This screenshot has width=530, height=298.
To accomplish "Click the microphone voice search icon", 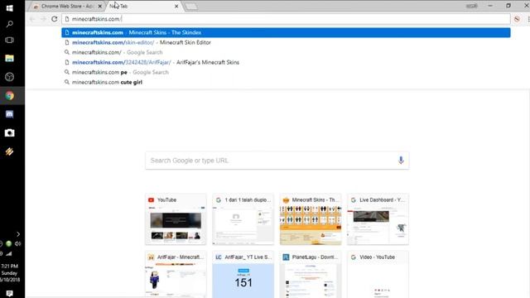I will click(x=401, y=160).
